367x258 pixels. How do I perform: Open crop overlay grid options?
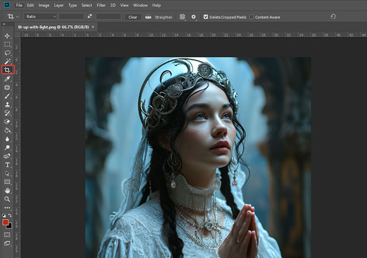[x=182, y=17]
